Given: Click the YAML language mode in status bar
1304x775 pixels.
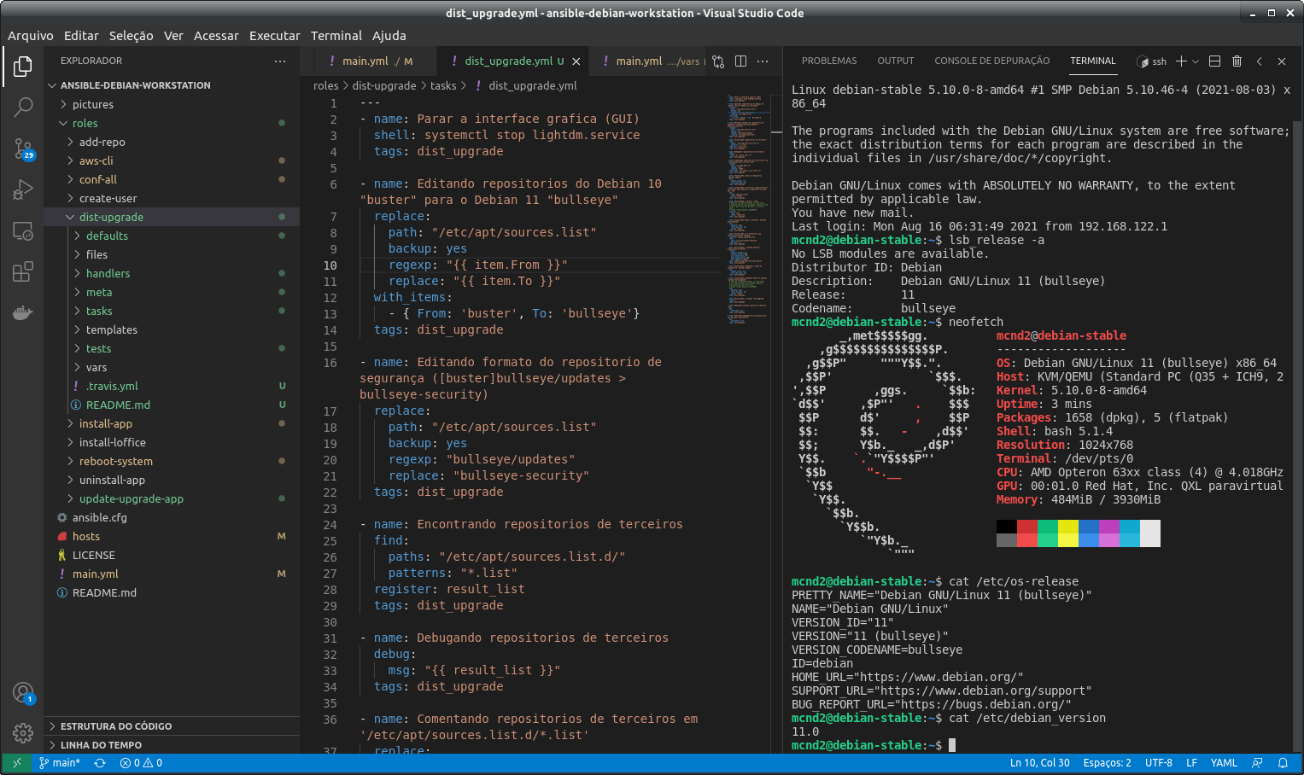Looking at the screenshot, I should (1224, 763).
